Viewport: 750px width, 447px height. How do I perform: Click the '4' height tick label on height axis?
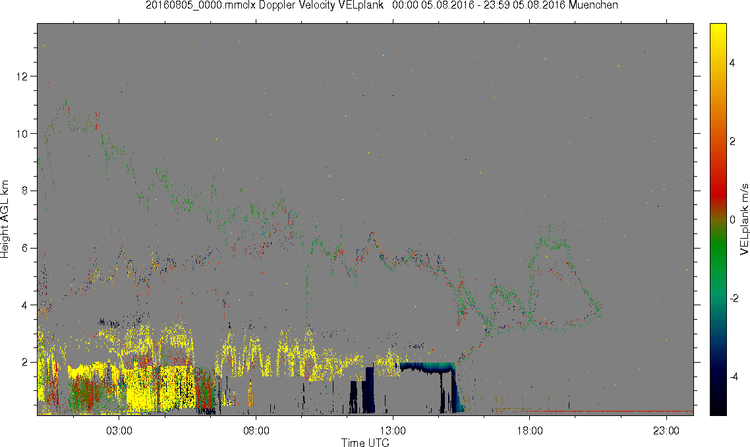[24, 305]
